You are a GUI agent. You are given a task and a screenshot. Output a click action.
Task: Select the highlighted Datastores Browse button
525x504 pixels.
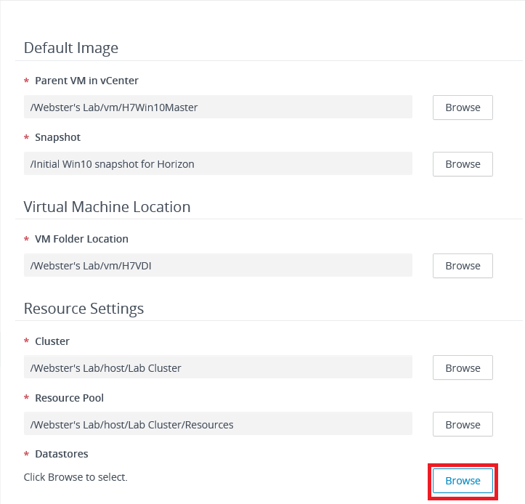(463, 481)
